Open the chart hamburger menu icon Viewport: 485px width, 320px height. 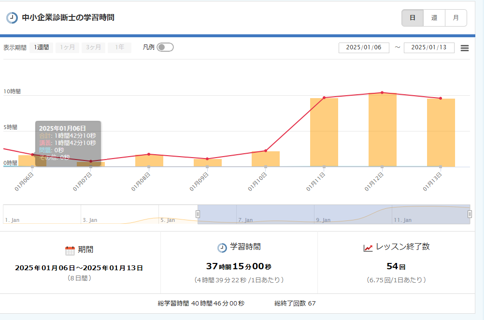click(465, 48)
